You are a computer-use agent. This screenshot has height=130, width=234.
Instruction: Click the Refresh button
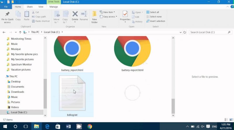[185, 32]
